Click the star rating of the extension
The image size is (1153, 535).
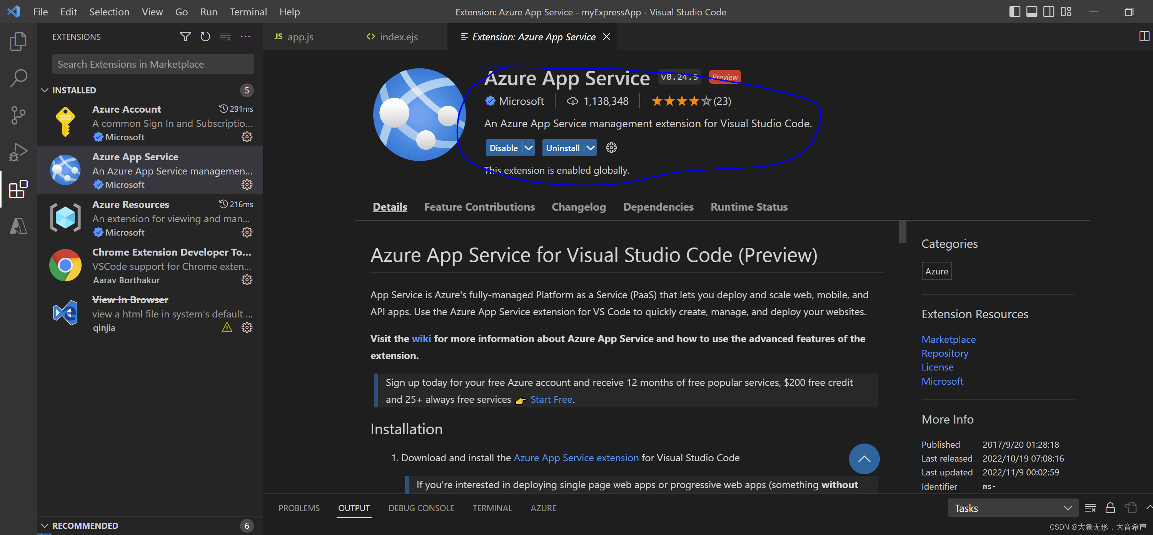691,101
